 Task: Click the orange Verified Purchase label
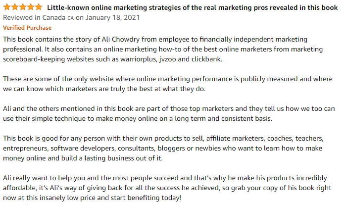[27, 28]
